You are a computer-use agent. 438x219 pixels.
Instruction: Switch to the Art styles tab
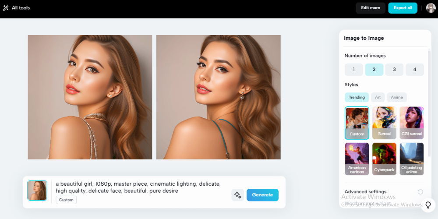378,97
